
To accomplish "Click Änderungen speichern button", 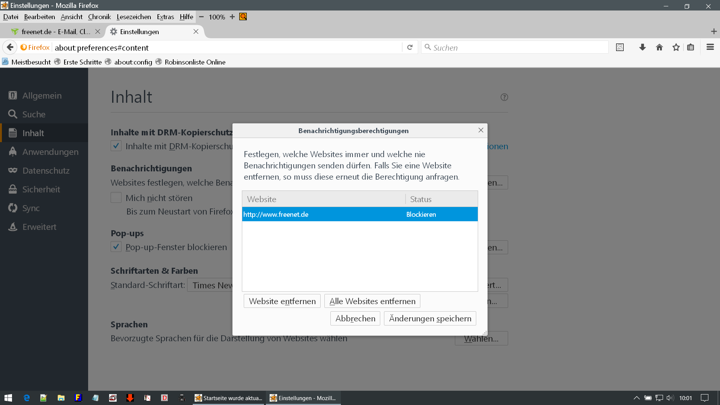I will [430, 318].
